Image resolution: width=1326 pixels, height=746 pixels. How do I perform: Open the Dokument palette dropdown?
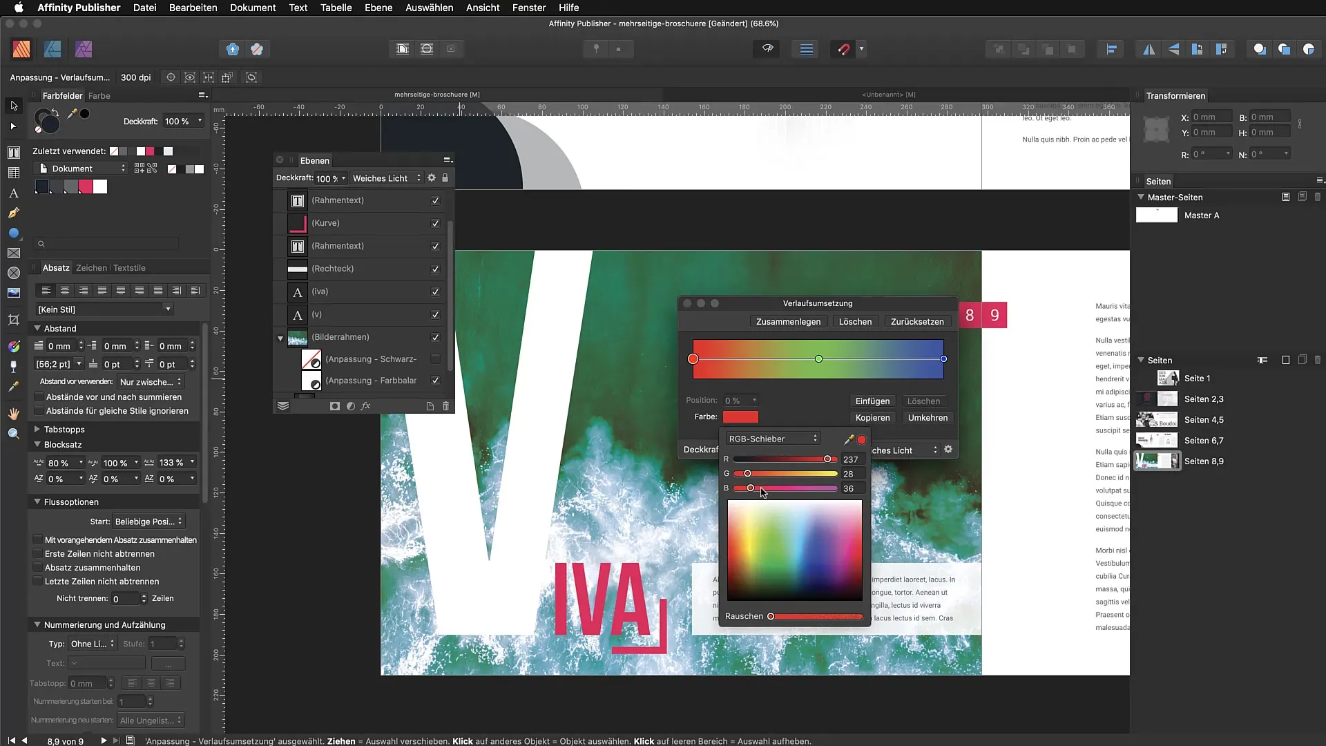click(81, 169)
